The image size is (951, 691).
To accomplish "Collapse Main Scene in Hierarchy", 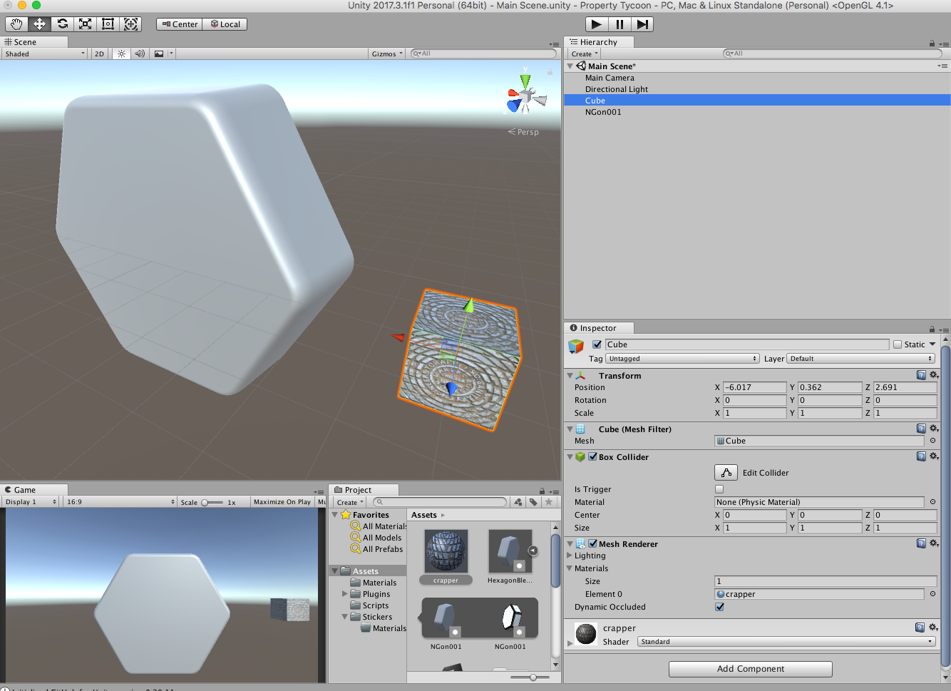I will (x=570, y=66).
